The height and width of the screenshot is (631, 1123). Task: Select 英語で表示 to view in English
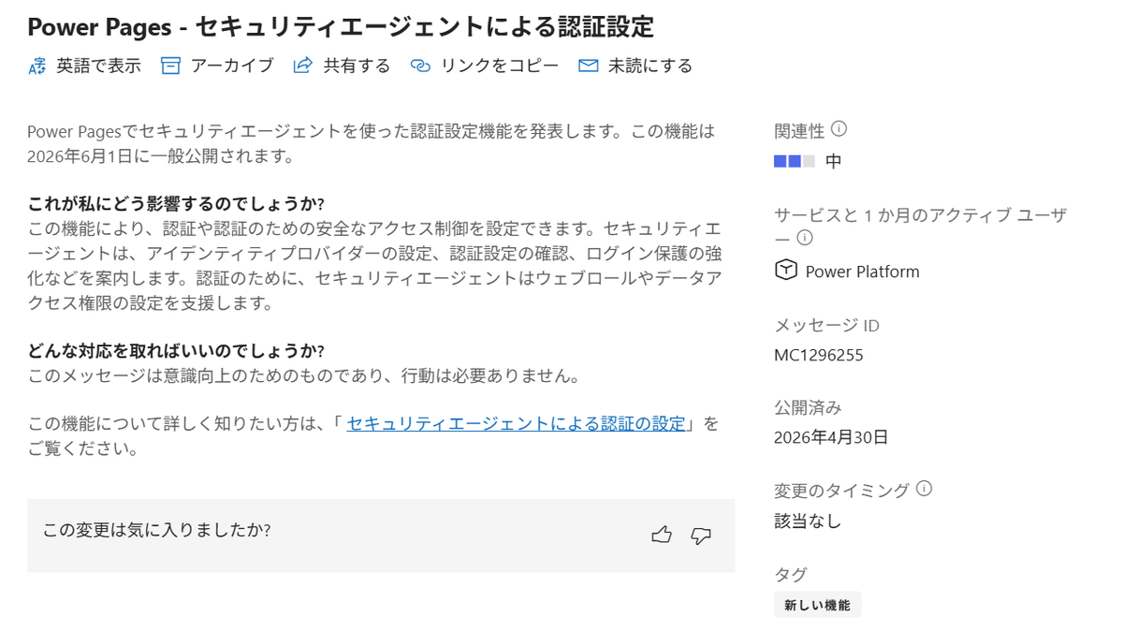click(x=98, y=66)
